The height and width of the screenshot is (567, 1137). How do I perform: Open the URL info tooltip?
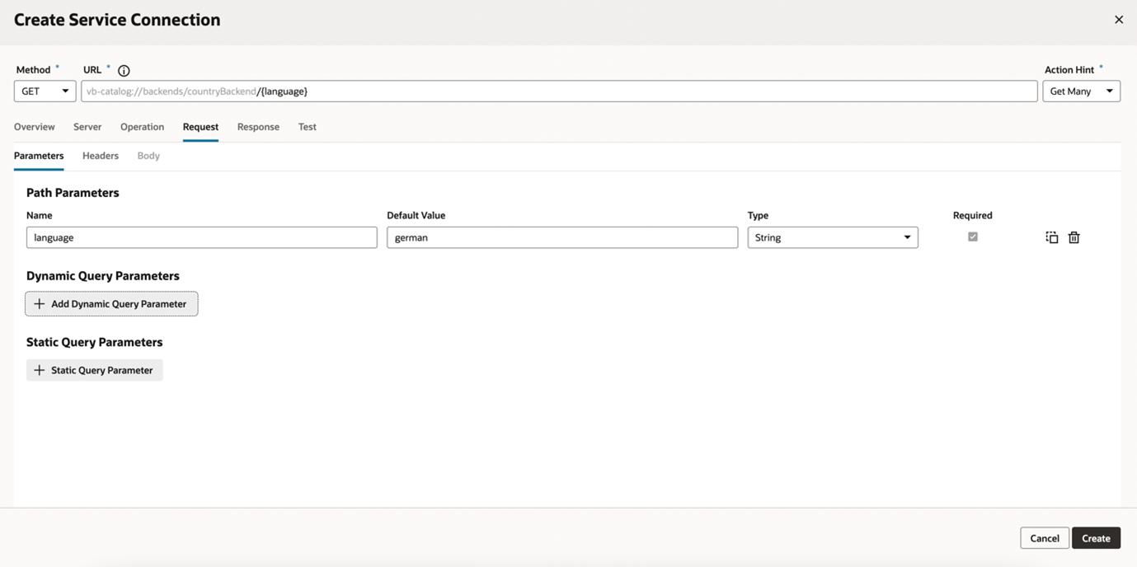123,70
